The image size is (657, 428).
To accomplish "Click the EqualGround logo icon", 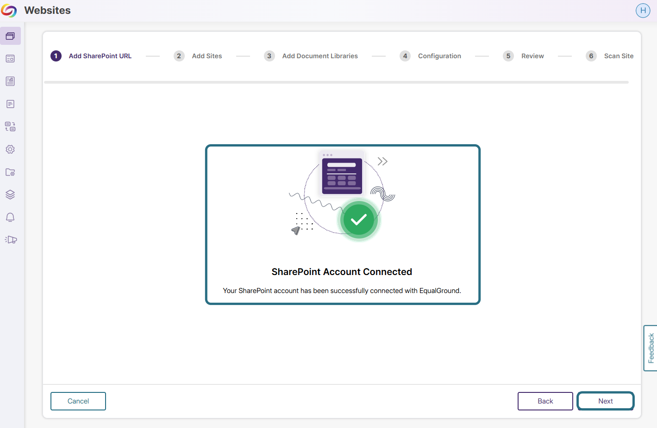I will (9, 10).
